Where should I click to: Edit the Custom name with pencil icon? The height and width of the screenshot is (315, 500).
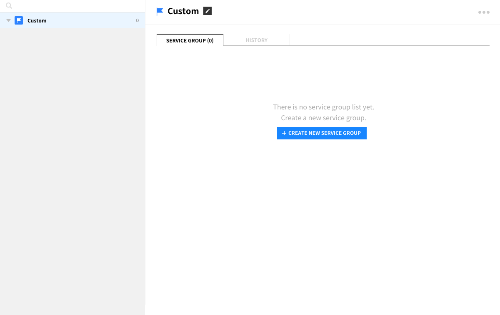point(207,11)
